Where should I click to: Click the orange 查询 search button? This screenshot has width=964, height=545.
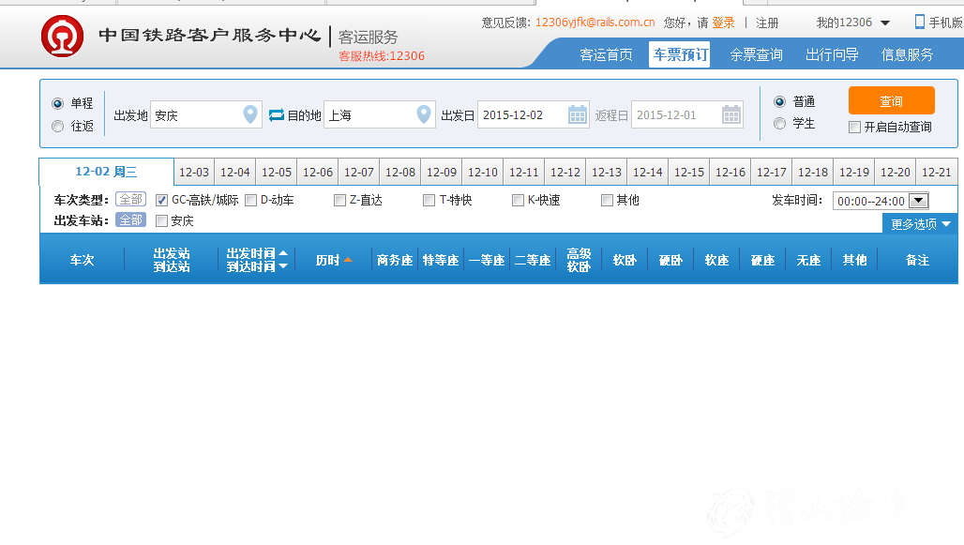(x=891, y=100)
